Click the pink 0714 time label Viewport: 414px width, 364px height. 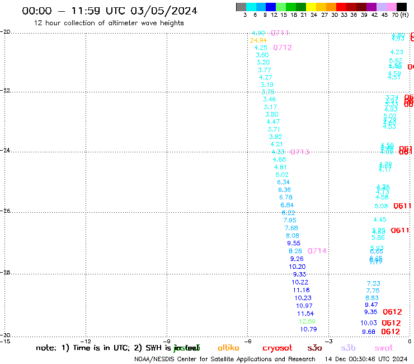coord(317,251)
